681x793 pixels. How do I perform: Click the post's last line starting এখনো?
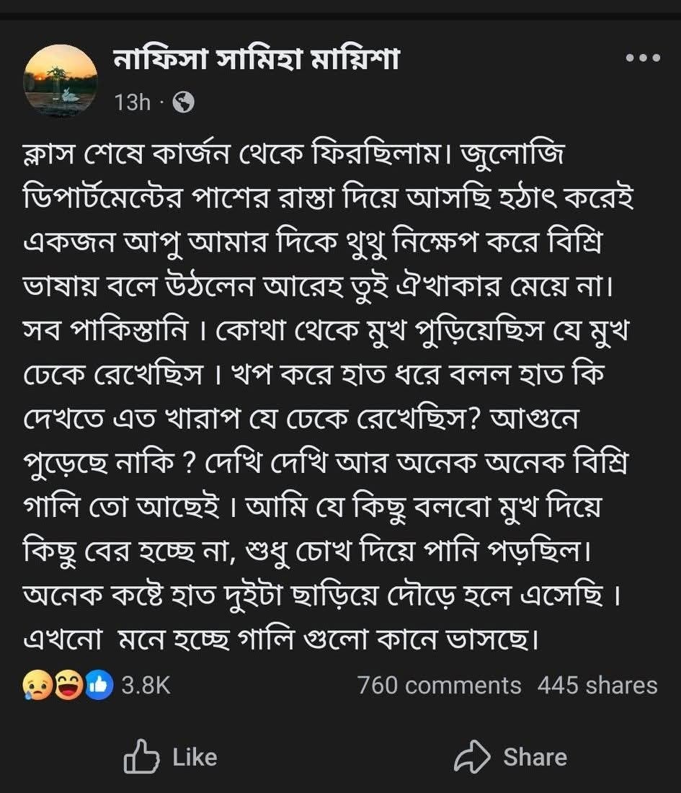[x=281, y=638]
